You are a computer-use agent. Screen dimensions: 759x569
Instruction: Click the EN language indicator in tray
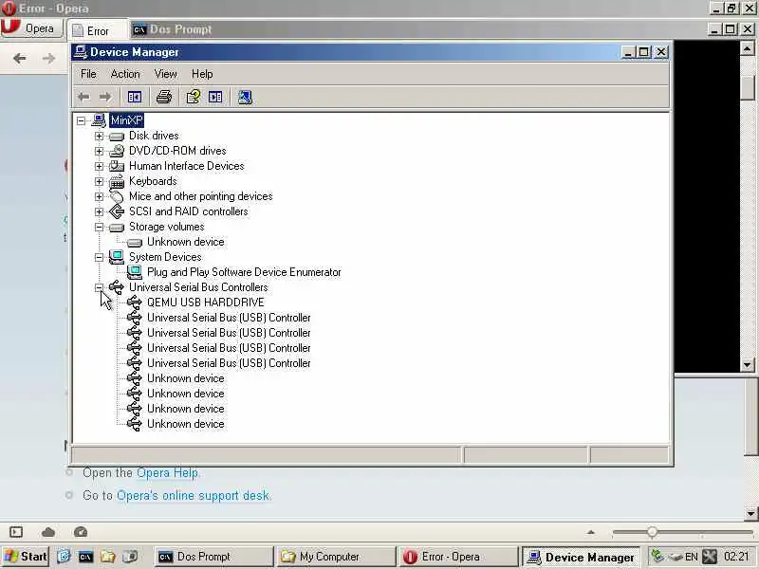692,557
